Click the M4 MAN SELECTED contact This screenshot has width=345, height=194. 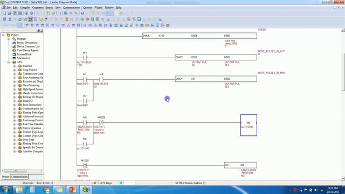pos(101,80)
